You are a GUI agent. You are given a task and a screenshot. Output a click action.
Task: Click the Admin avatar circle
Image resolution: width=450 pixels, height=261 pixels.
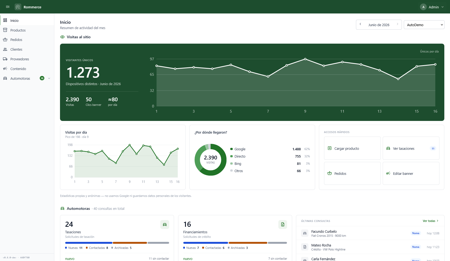pyautogui.click(x=423, y=7)
